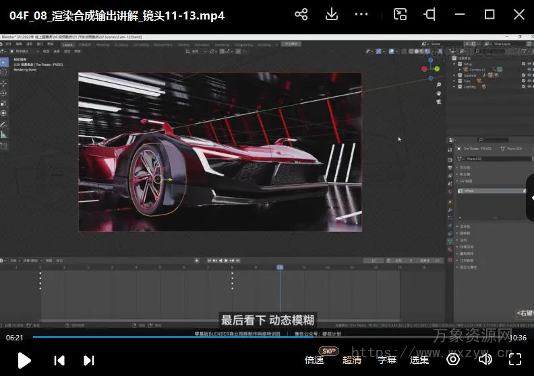The image size is (534, 376).
Task: Open the three-dot more options menu
Action: (x=361, y=15)
